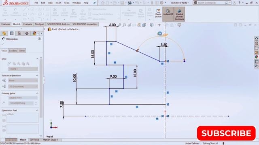Screen dimensions: 259x145
Task: Click in the Search Commands field
Action: point(212,3)
